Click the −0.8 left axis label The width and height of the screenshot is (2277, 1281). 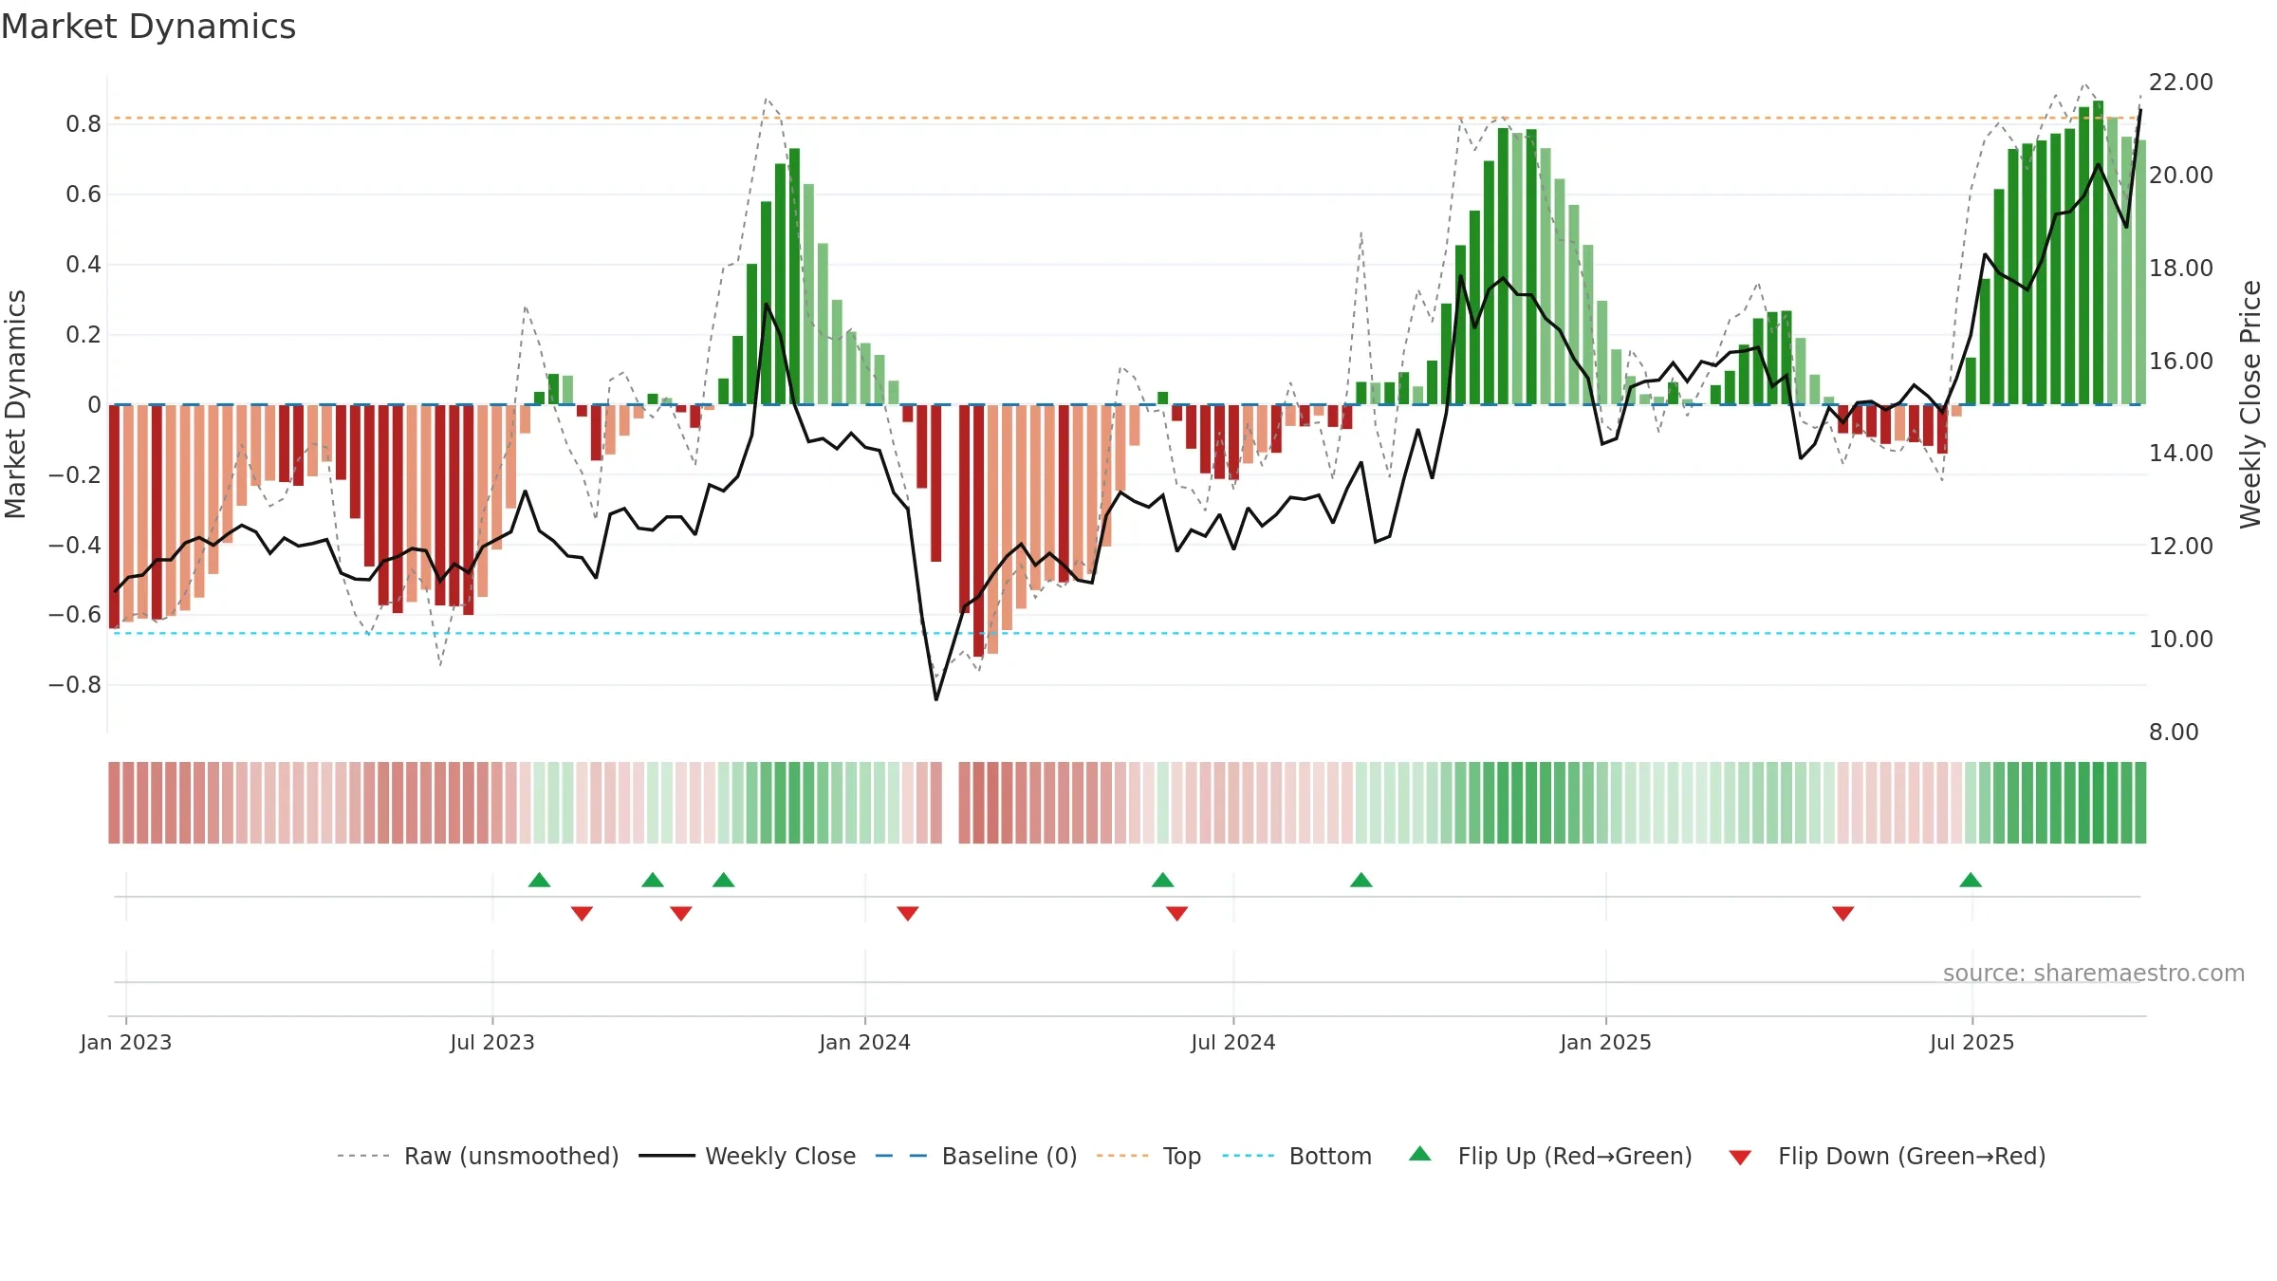tap(75, 685)
